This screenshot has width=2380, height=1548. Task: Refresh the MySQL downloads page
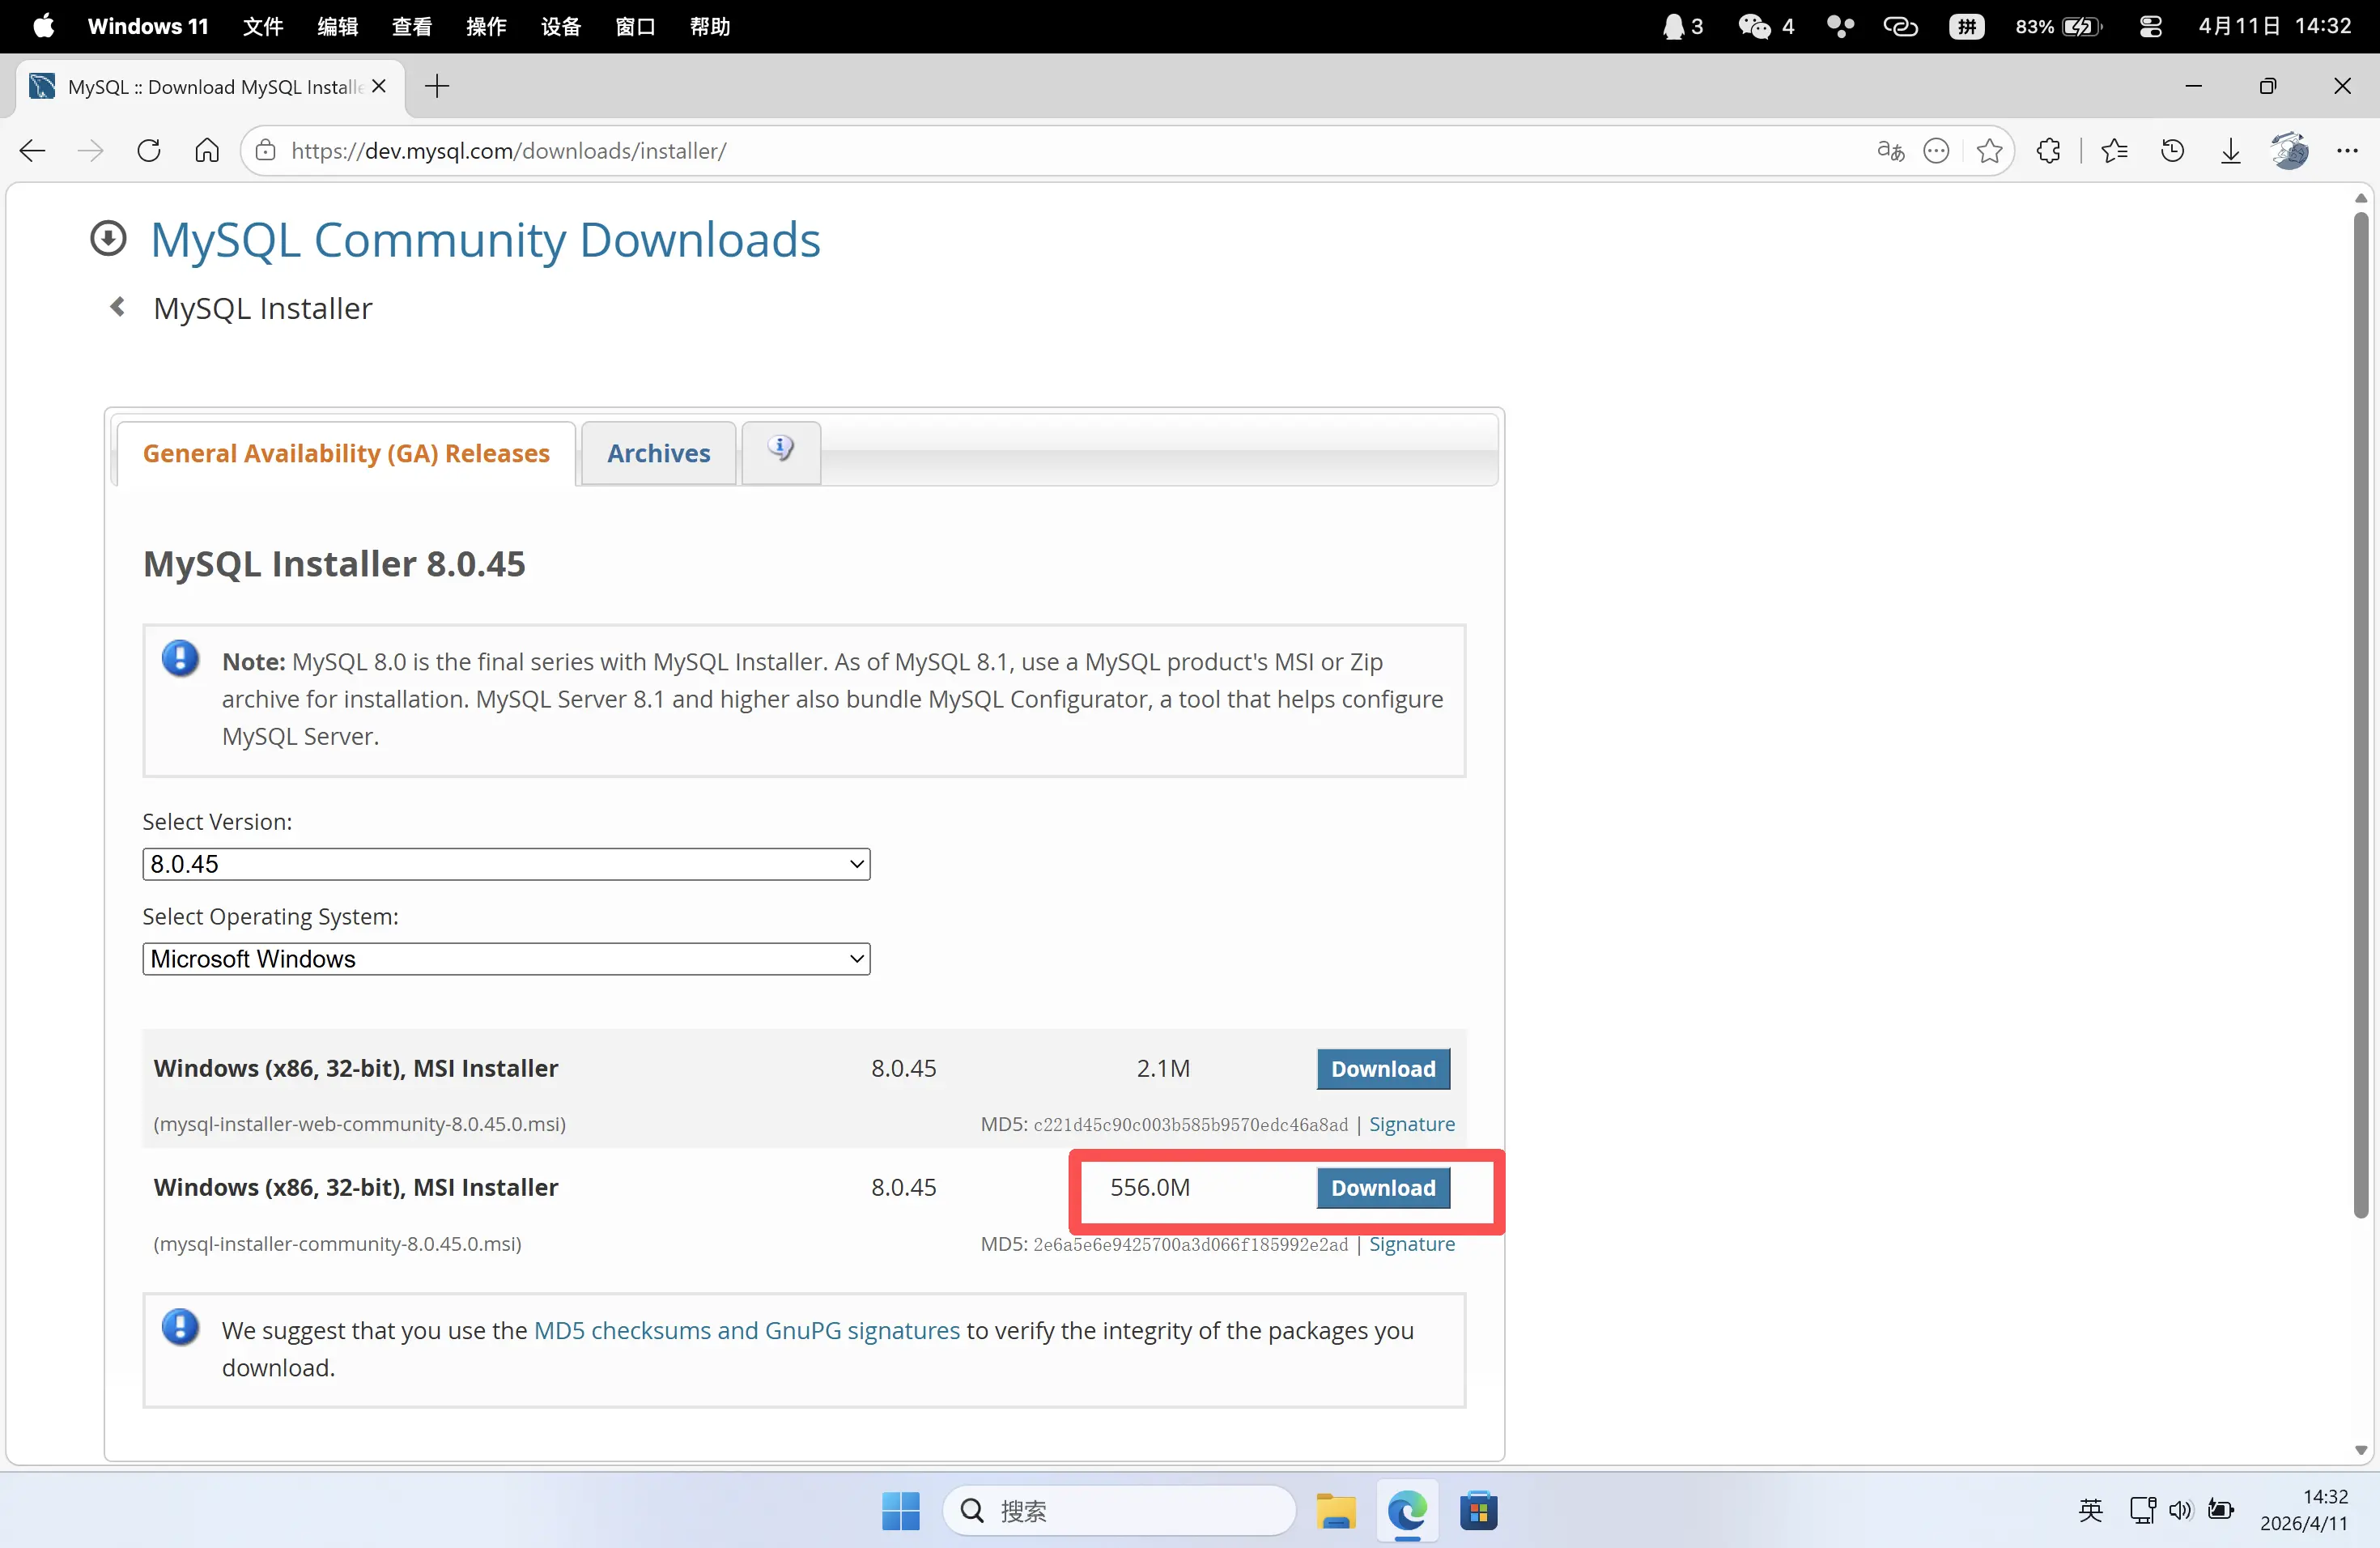click(149, 151)
